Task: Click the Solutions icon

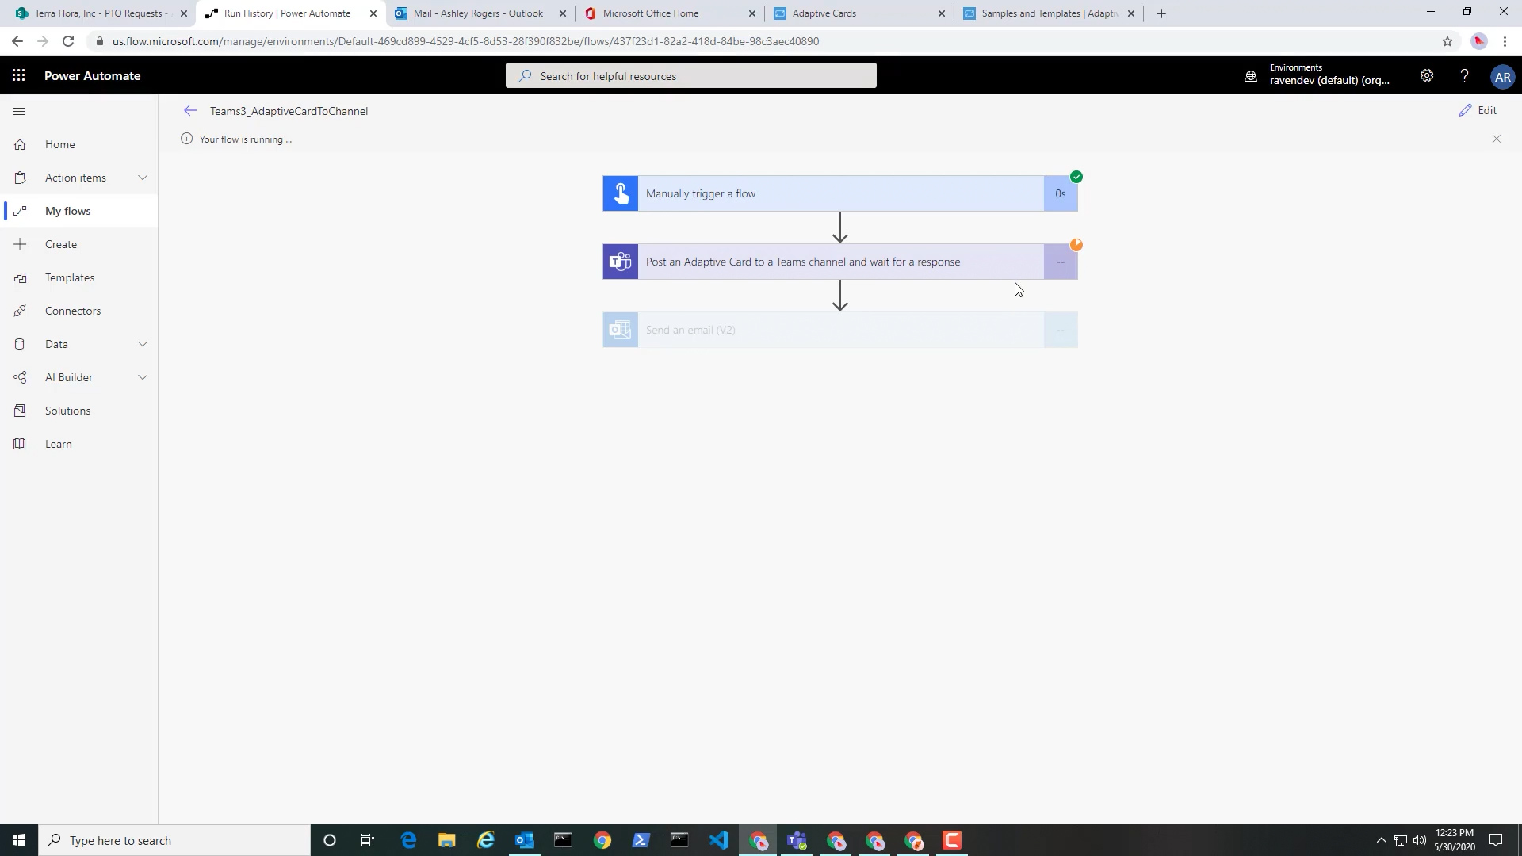Action: coord(20,411)
